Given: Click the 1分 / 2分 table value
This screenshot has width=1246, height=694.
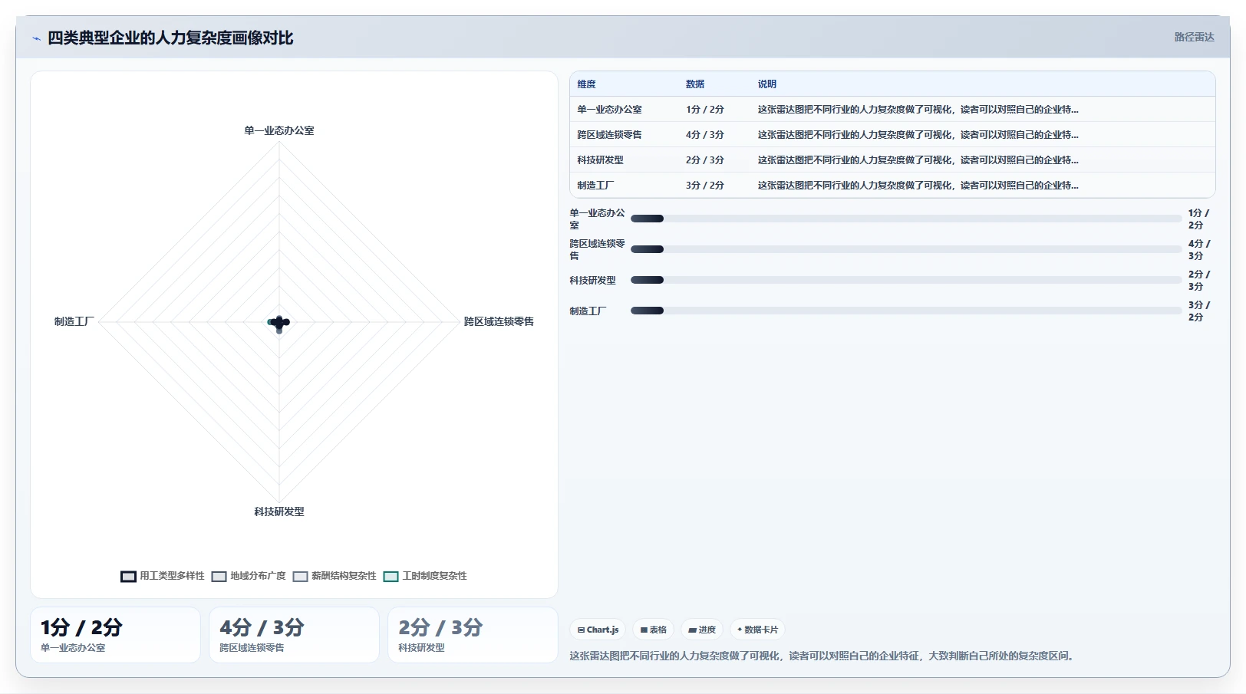Looking at the screenshot, I should pyautogui.click(x=705, y=110).
